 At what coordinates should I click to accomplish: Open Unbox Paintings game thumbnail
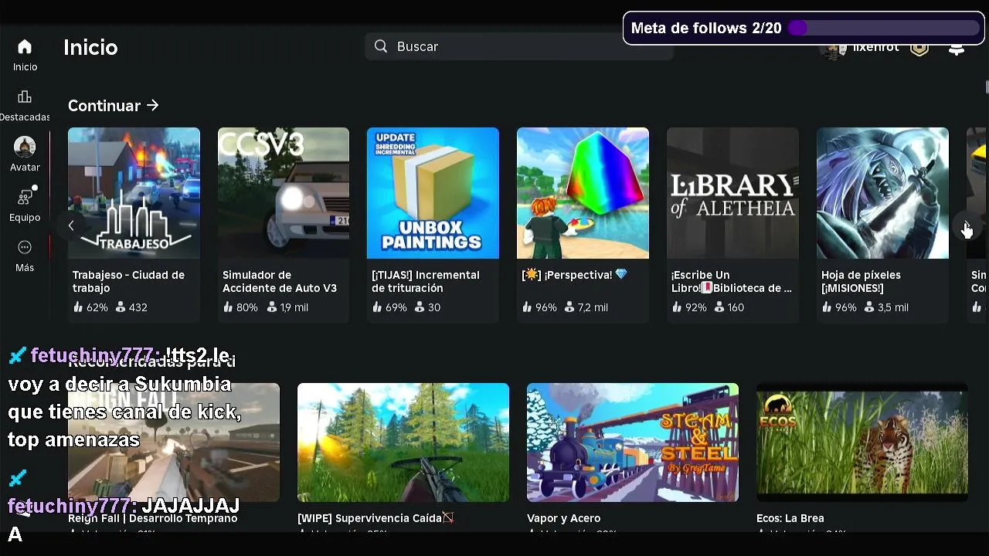pos(433,193)
